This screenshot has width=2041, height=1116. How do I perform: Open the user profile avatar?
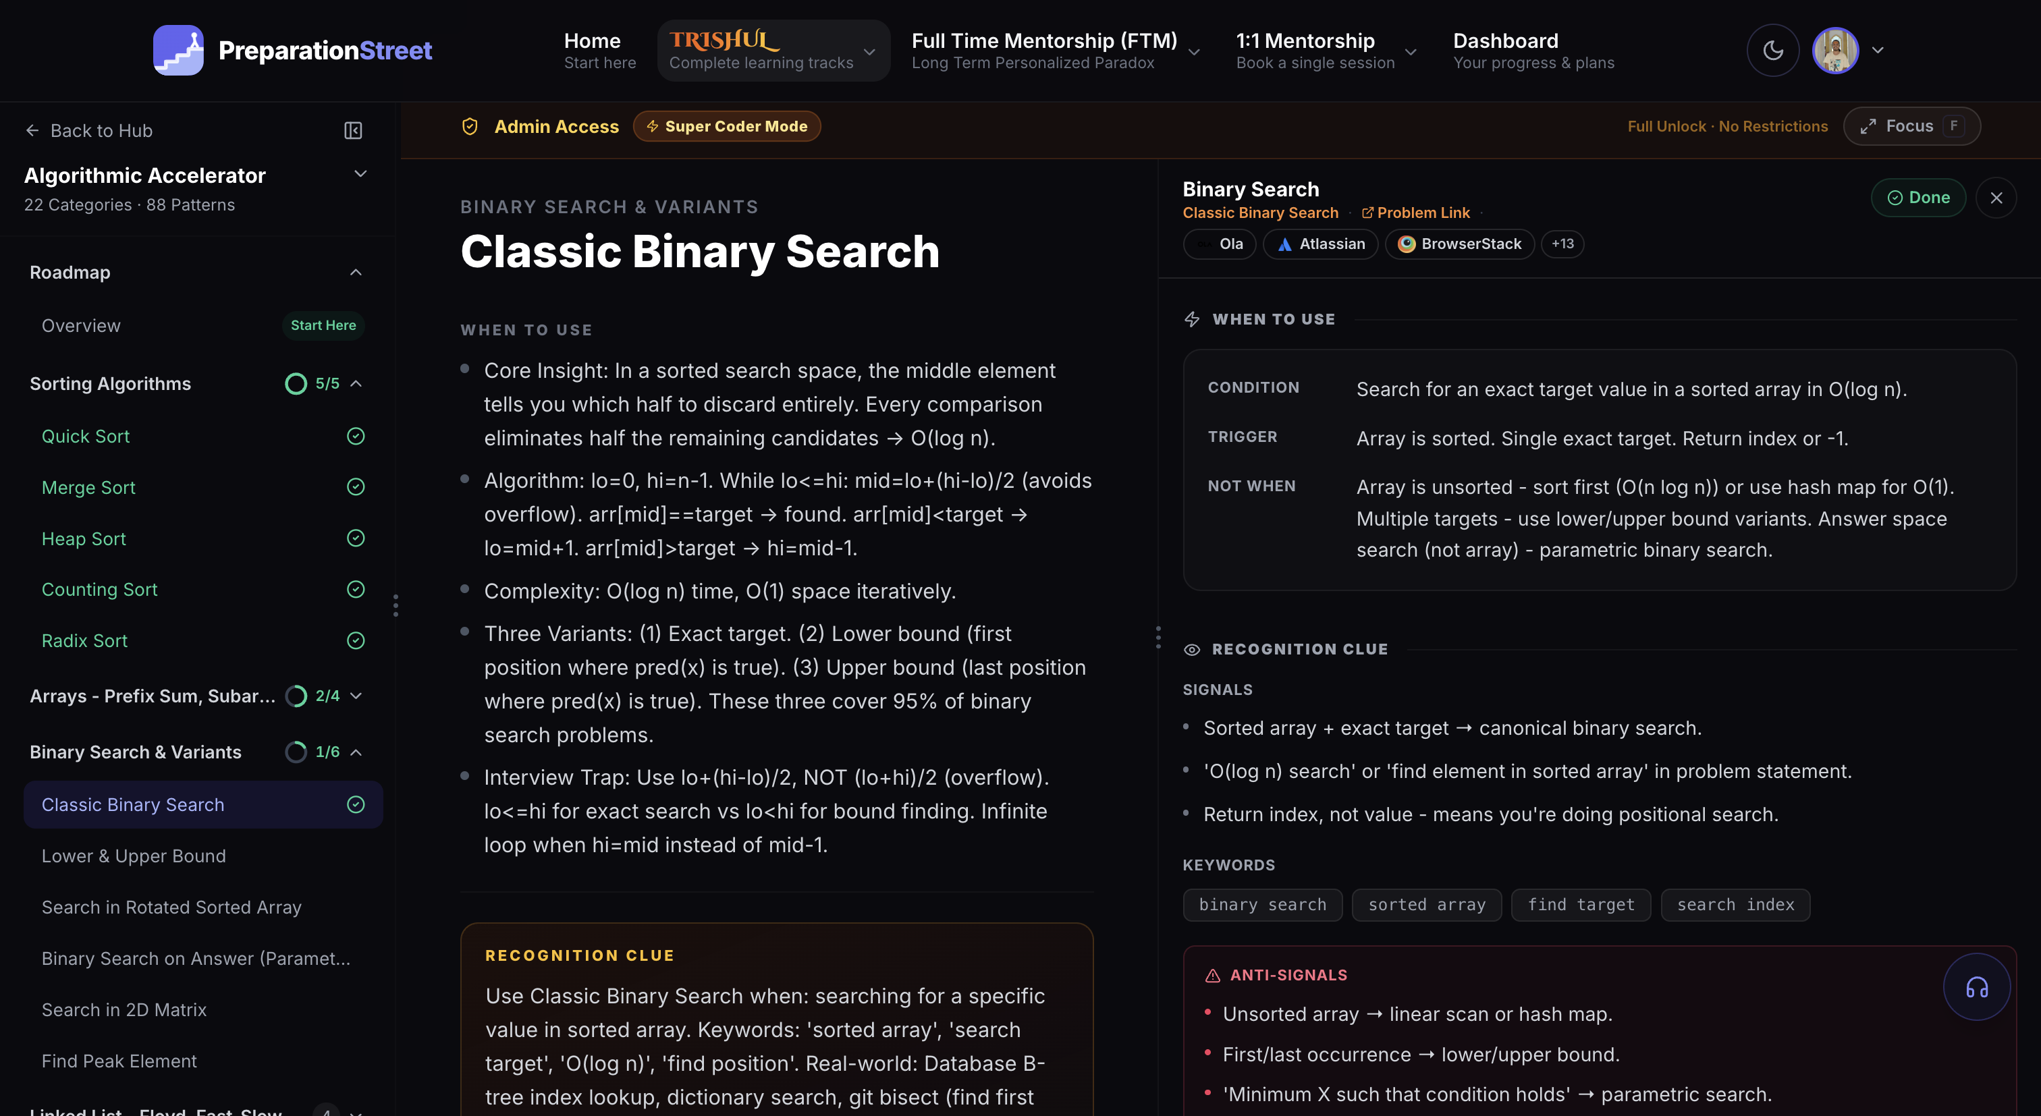coord(1835,50)
